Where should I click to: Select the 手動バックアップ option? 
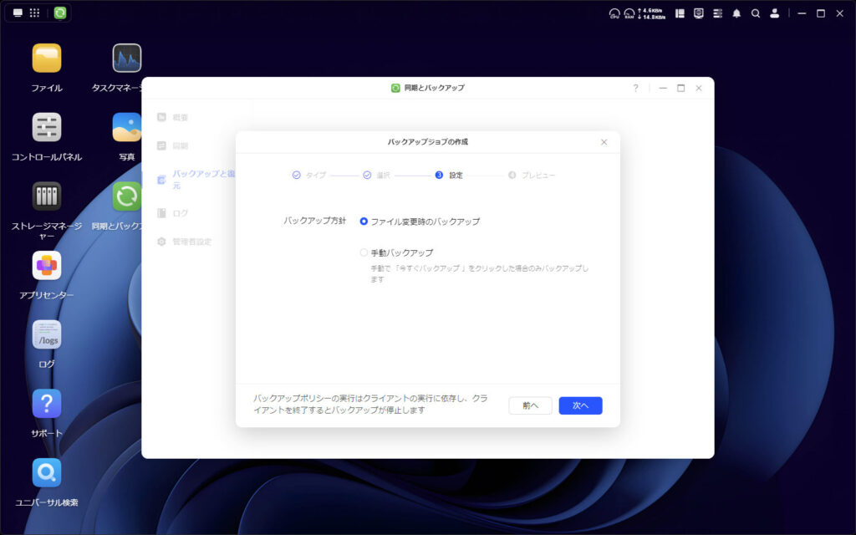point(364,252)
